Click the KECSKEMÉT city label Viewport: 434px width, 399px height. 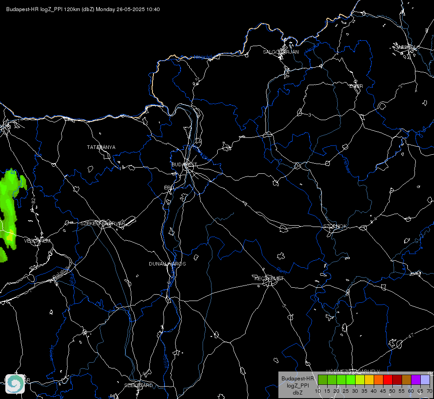coord(269,278)
